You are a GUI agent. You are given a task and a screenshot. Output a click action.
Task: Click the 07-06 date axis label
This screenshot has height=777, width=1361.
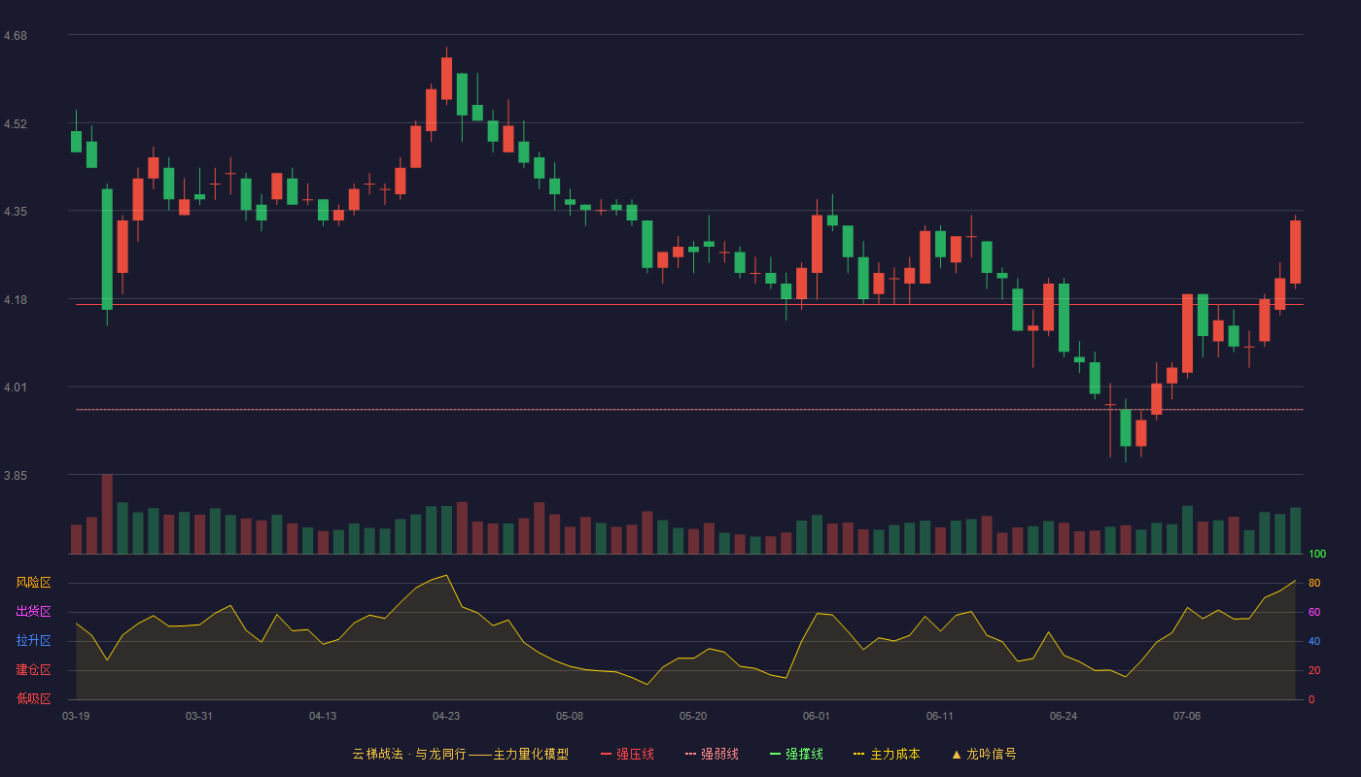tap(1187, 716)
